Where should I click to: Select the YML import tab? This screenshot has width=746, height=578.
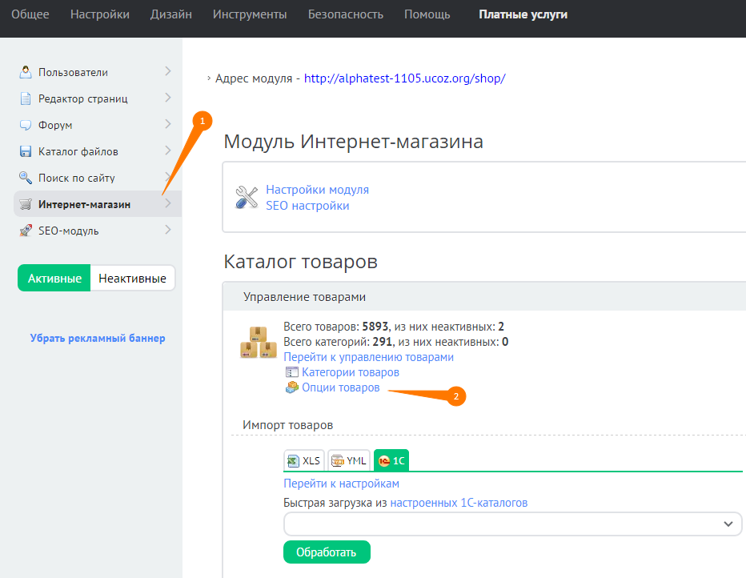349,460
